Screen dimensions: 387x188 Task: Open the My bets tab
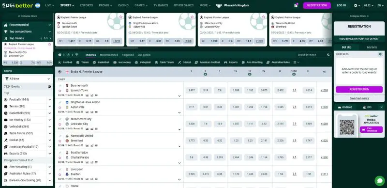coord(372,47)
